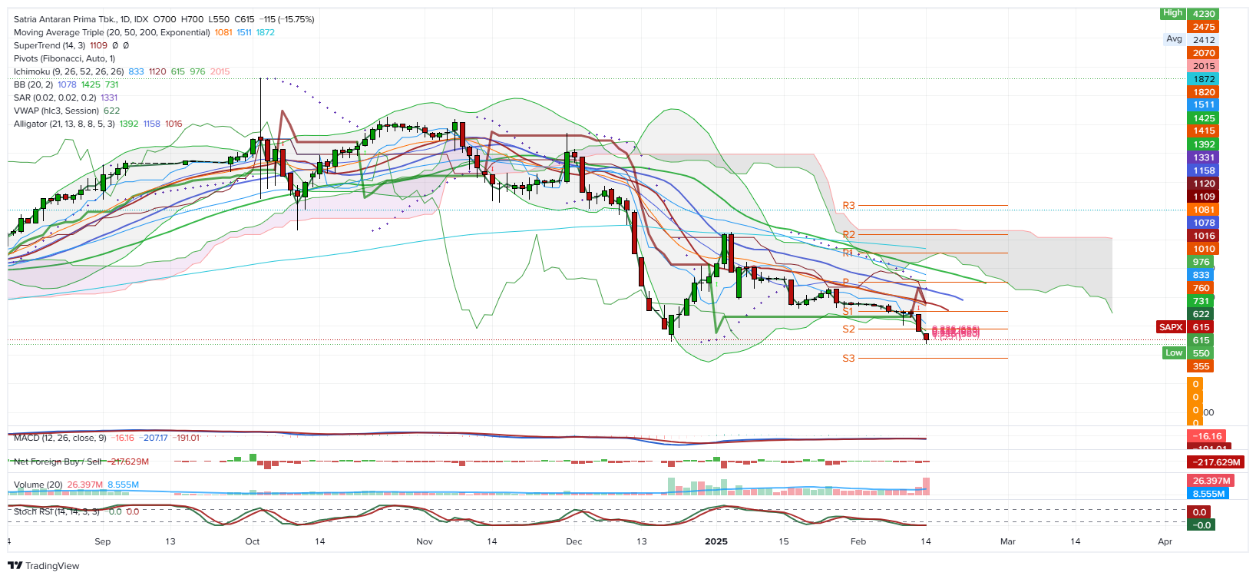Click the 2070 price label

(x=1203, y=53)
